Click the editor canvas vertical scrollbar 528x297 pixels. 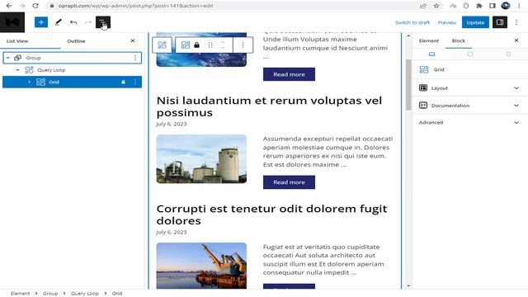[x=408, y=84]
